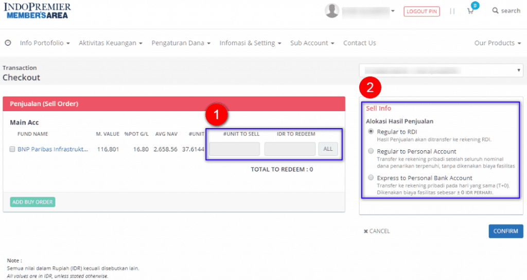Image resolution: width=527 pixels, height=280 pixels.
Task: Click the dashboard clock icon in navbar
Action: (x=8, y=43)
